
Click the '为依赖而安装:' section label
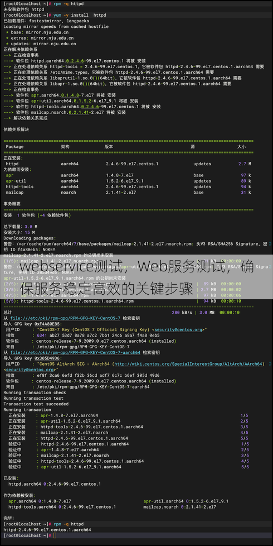click(17, 170)
